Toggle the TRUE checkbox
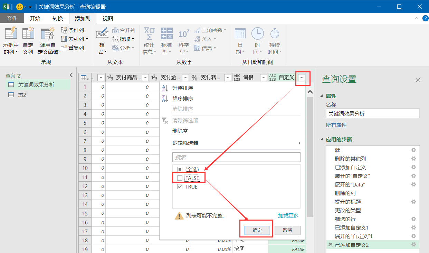 click(x=180, y=186)
